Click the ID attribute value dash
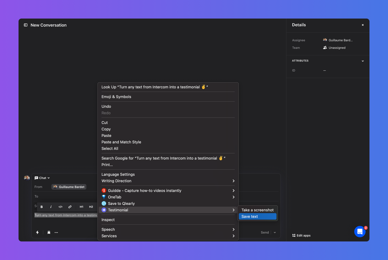Screen dimensions: 388x260 pyautogui.click(x=324, y=70)
